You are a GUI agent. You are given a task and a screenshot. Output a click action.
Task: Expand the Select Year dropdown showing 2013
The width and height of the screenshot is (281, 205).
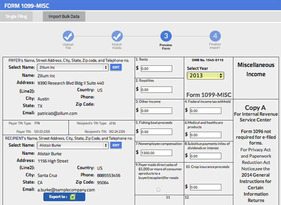(205, 76)
